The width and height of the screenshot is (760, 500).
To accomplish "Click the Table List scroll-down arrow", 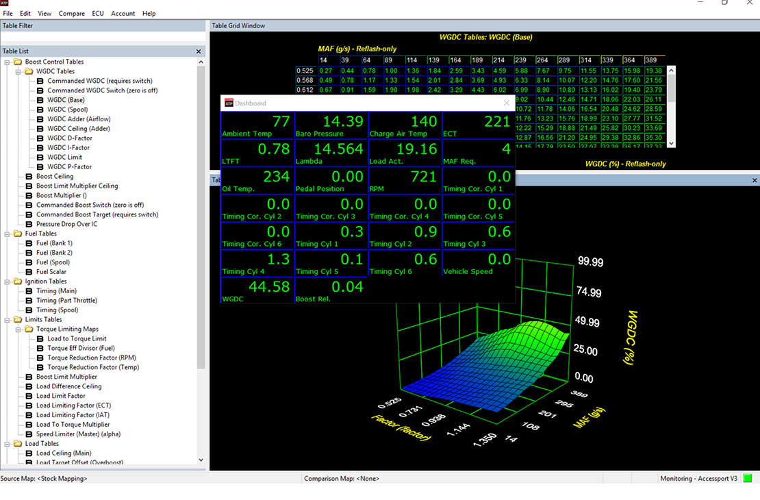I will (201, 460).
